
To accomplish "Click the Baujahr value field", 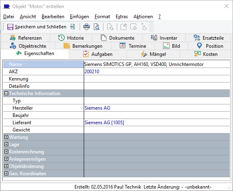I will coord(157,115).
